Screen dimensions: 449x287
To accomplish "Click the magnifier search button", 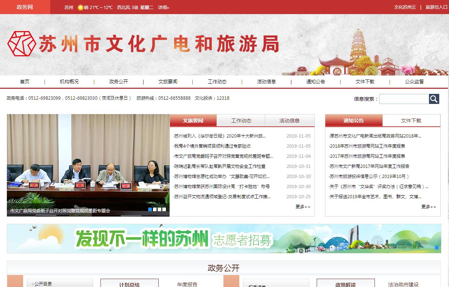I will click(434, 99).
